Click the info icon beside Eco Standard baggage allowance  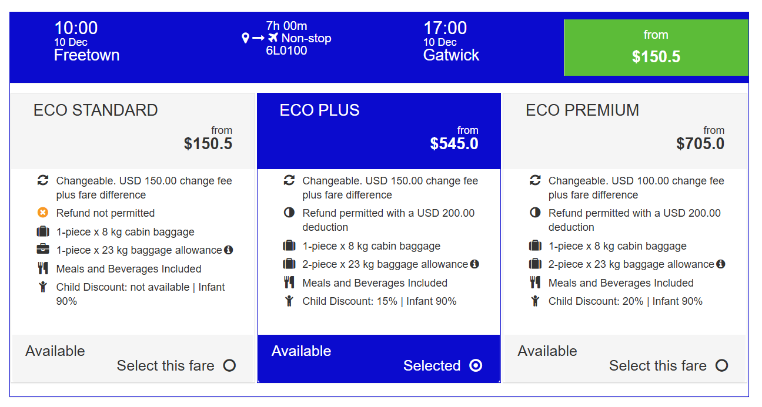click(x=229, y=250)
